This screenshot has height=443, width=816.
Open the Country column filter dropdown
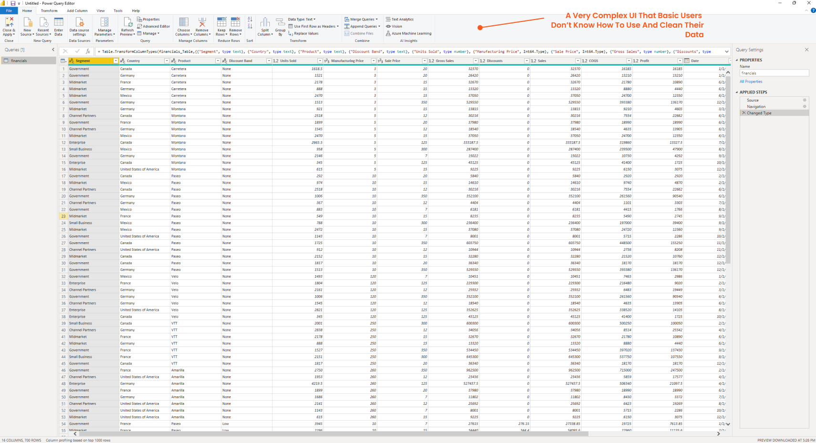[167, 61]
